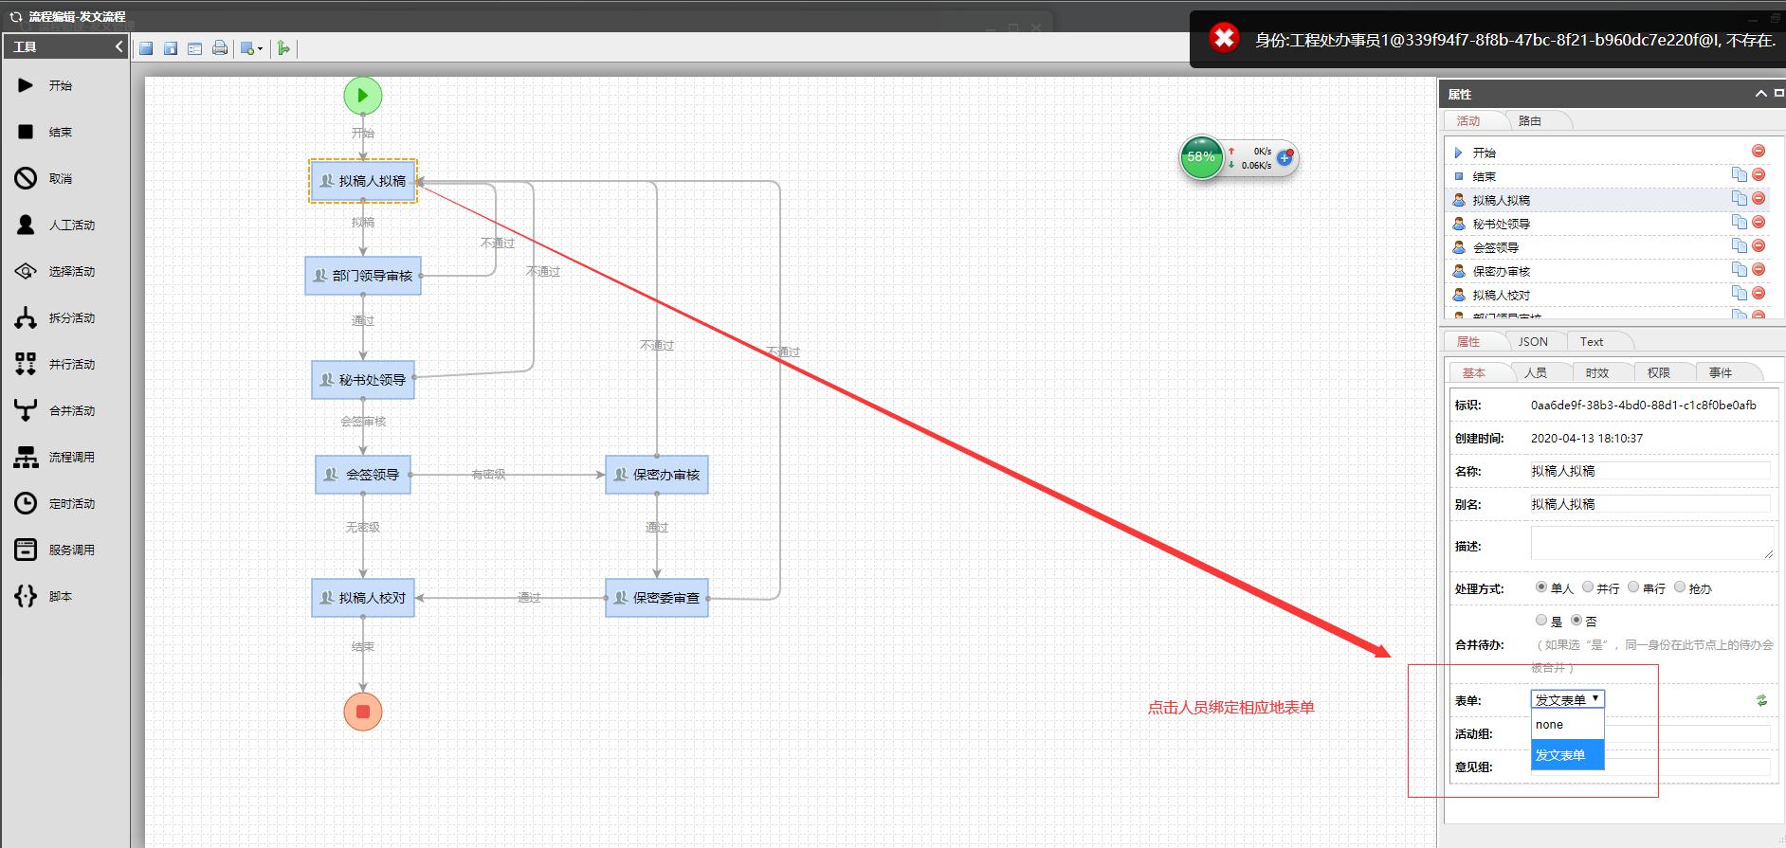This screenshot has height=848, width=1786.
Task: Collapse the 工具 panel with the chevron
Action: 118,46
